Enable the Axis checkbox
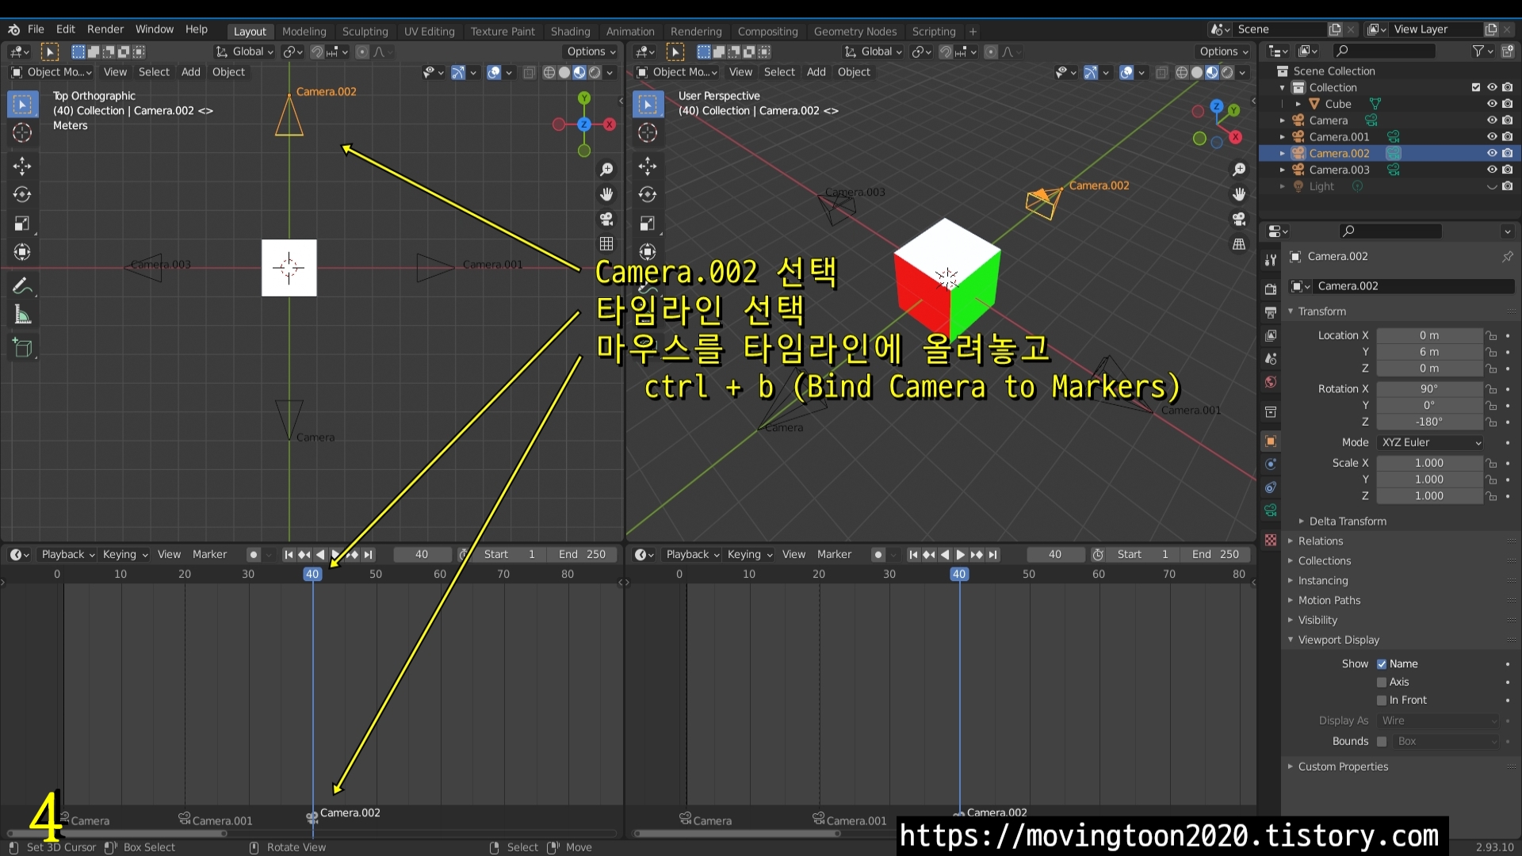The image size is (1522, 856). click(1382, 682)
